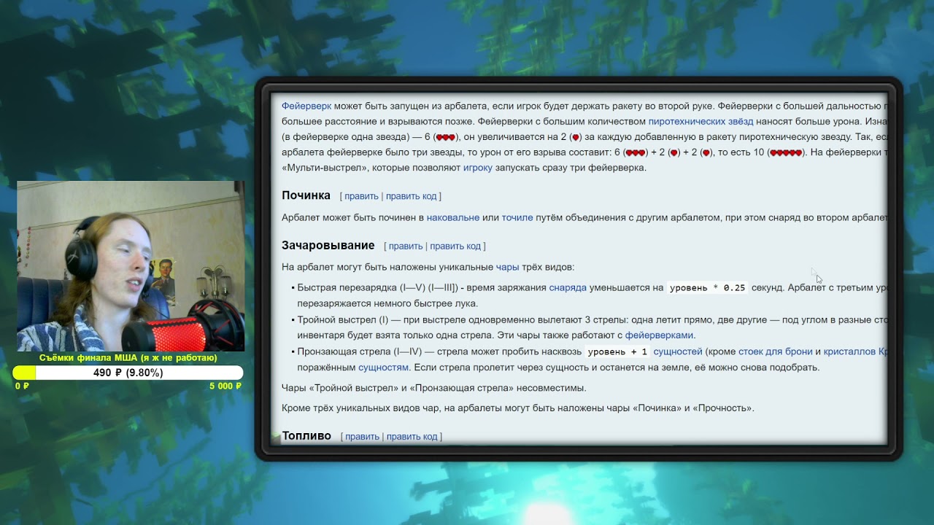This screenshot has width=934, height=525.
Task: Open the пиротехнических звёзд link
Action: [700, 122]
